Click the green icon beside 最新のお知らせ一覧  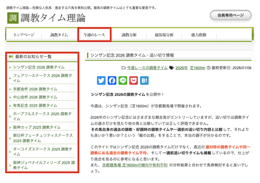tap(11, 57)
